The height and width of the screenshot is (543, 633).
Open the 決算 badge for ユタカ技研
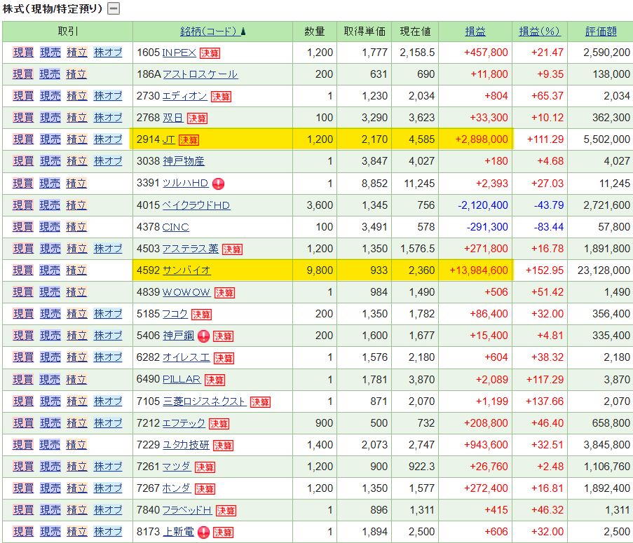tap(223, 446)
